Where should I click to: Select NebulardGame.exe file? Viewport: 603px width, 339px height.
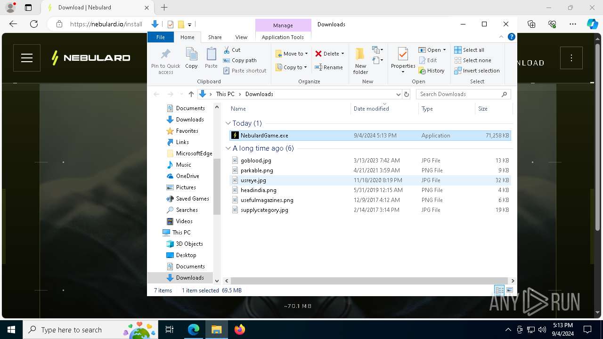(x=370, y=136)
